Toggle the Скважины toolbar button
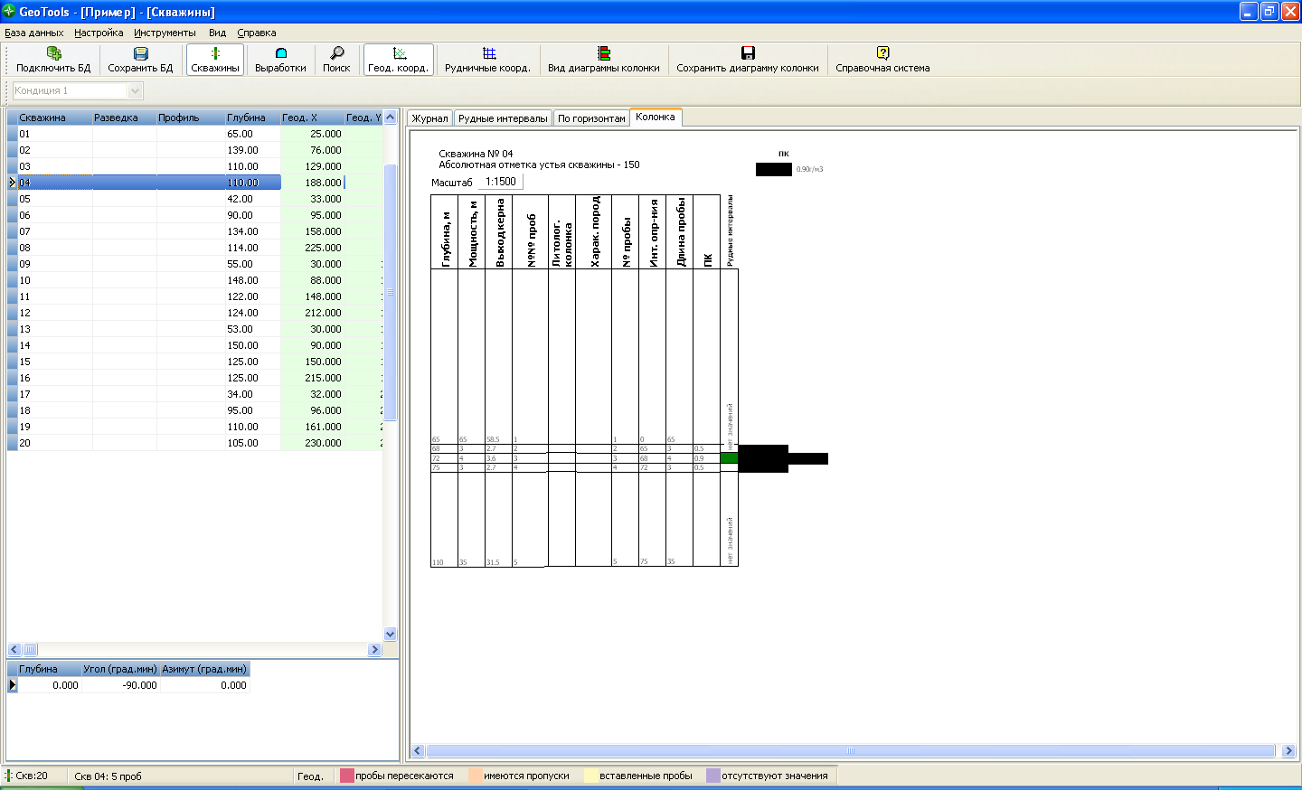The image size is (1302, 790). (215, 60)
